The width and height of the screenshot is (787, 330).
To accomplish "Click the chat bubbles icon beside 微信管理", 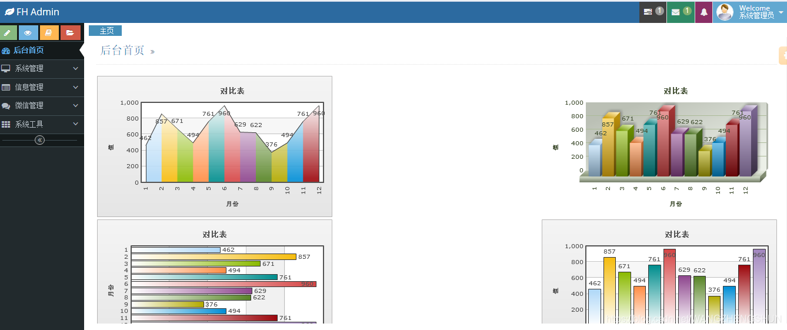I will click(x=6, y=106).
